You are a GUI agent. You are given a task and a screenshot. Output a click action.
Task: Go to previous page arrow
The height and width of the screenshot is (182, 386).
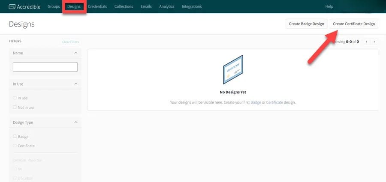point(366,42)
